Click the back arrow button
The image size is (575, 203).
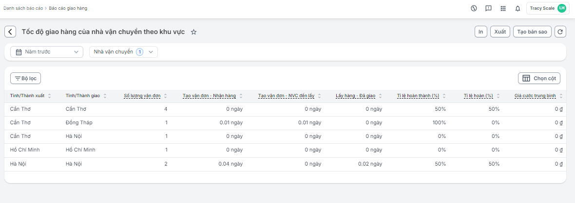pyautogui.click(x=10, y=32)
